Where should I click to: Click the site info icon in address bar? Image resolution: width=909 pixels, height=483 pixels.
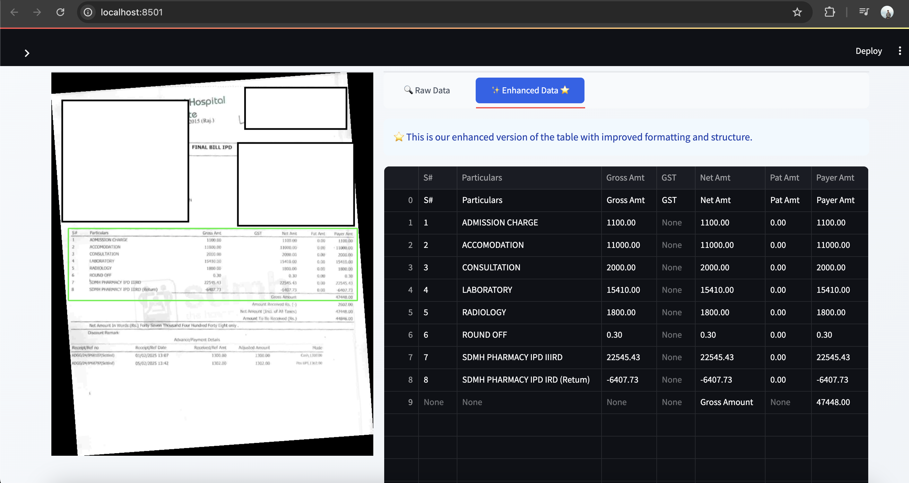click(88, 12)
